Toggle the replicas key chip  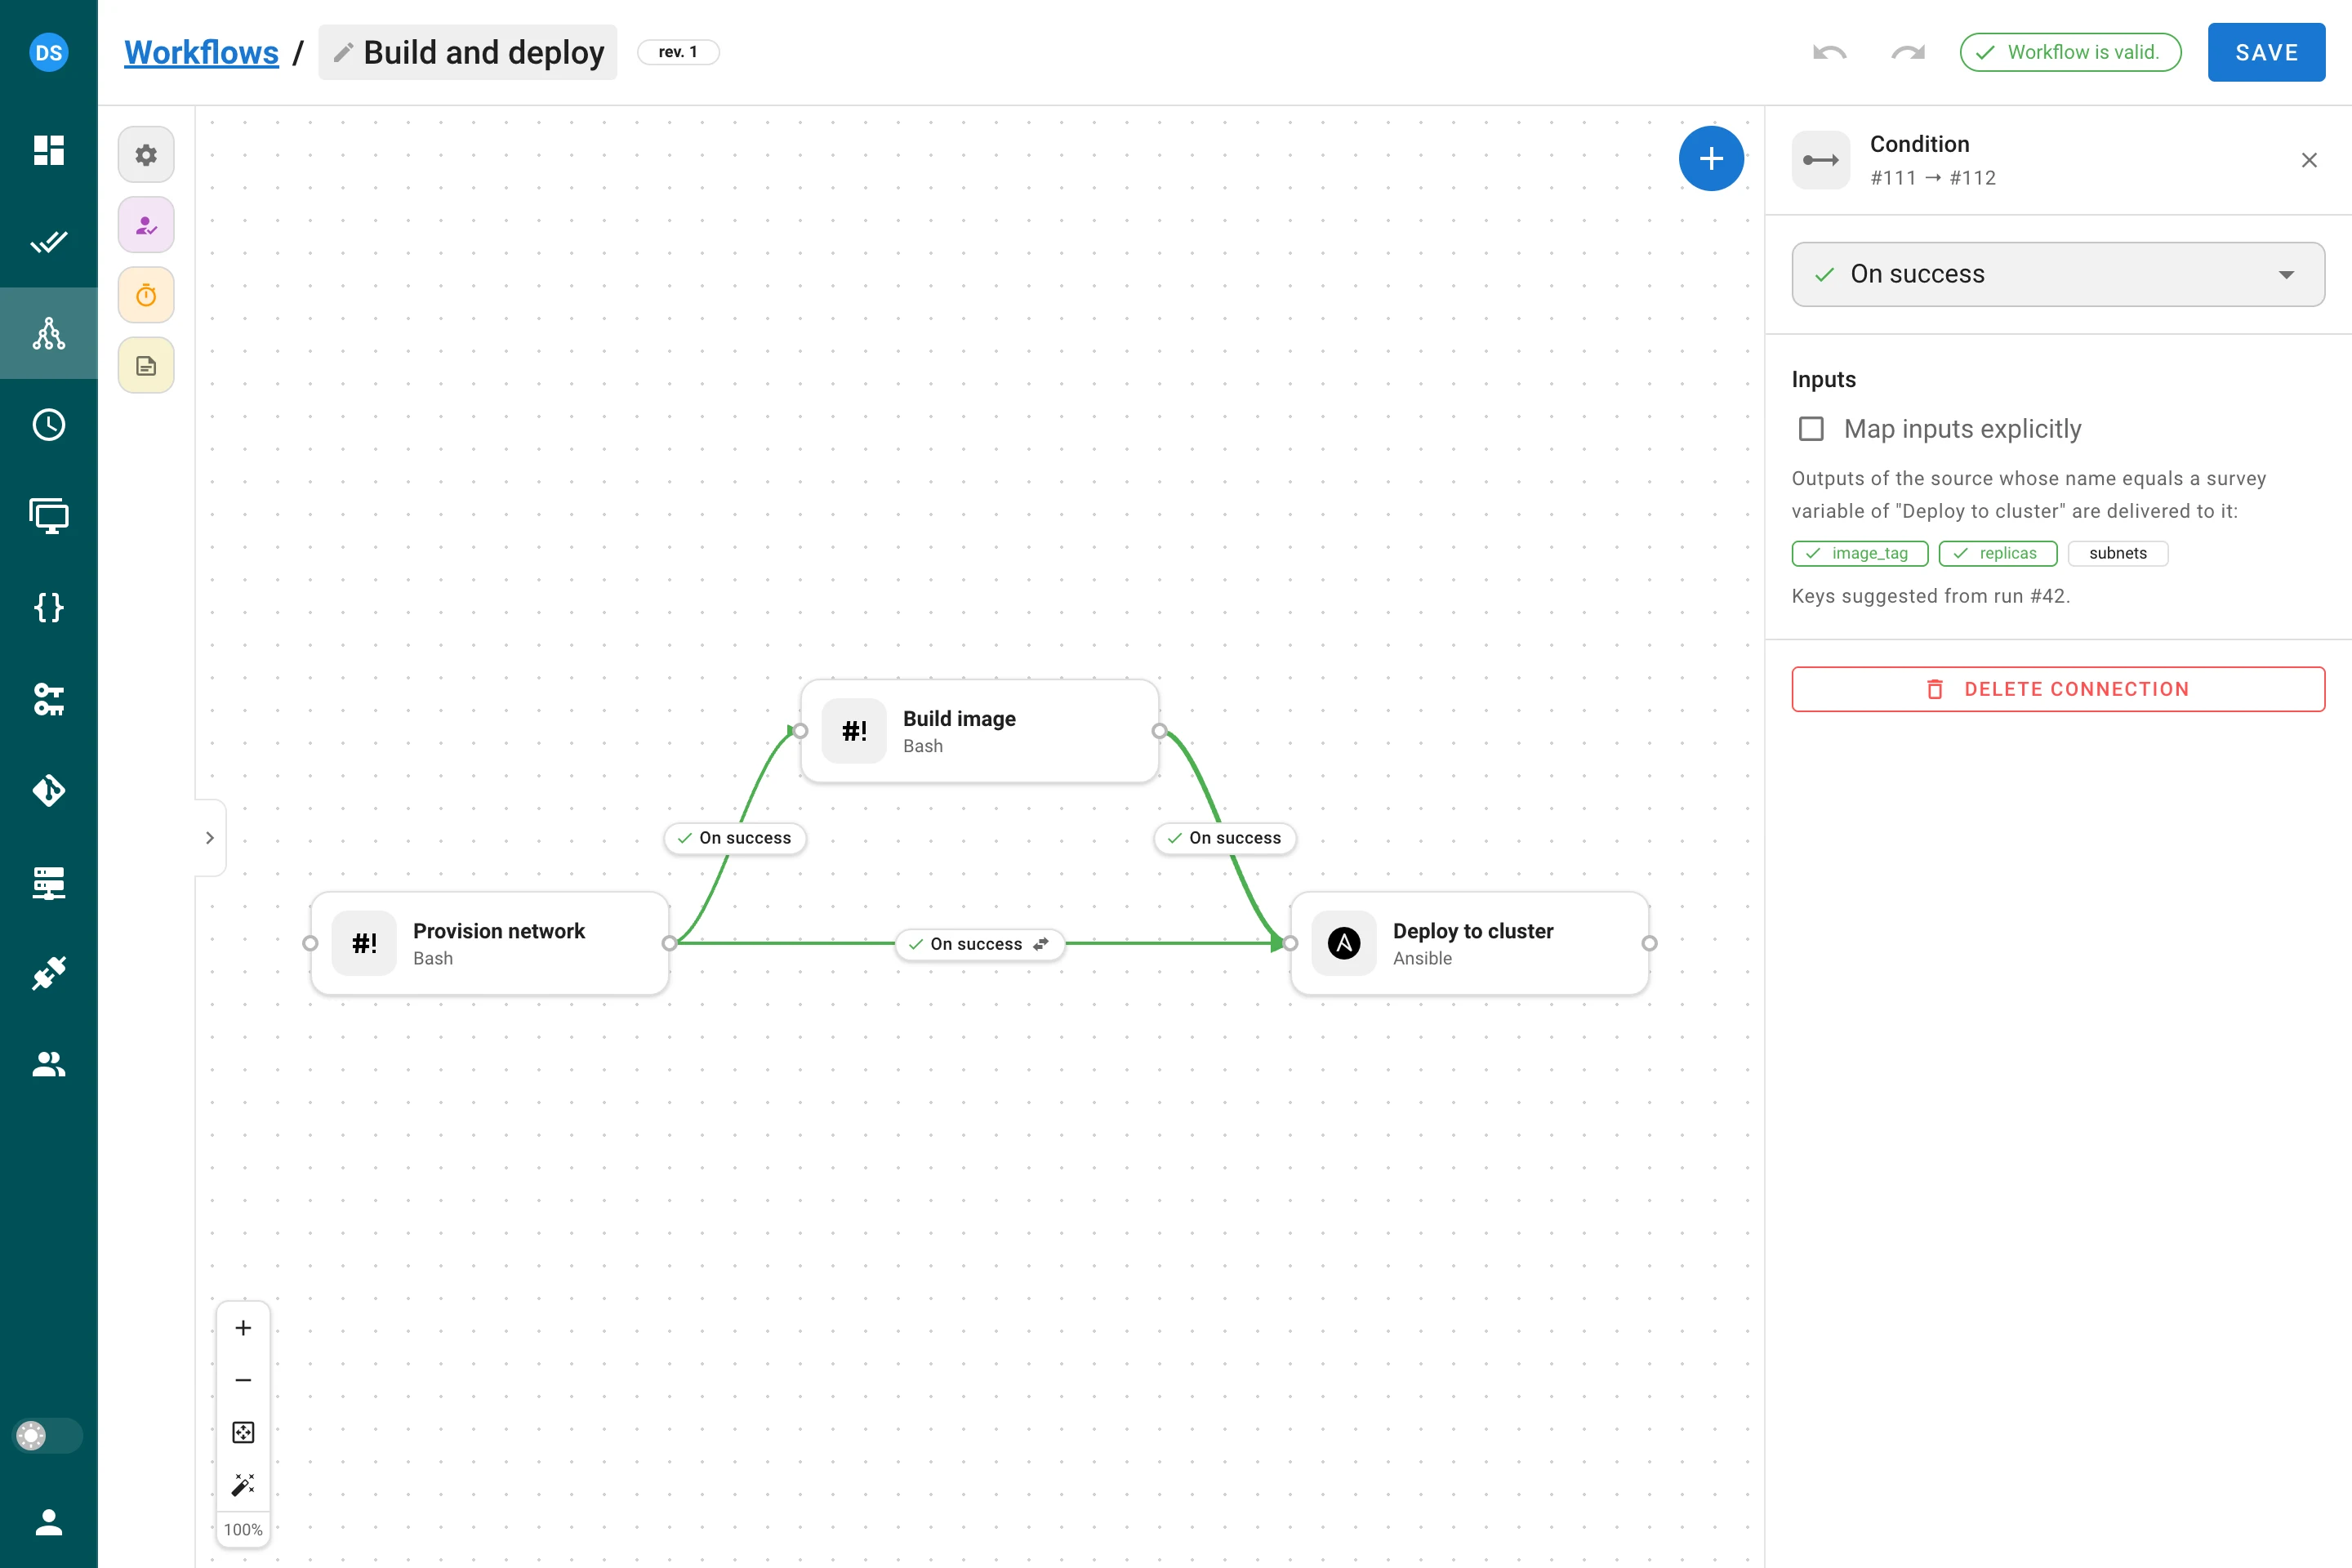coord(1997,553)
